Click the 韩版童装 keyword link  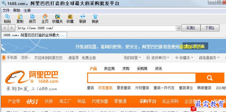tap(204, 88)
